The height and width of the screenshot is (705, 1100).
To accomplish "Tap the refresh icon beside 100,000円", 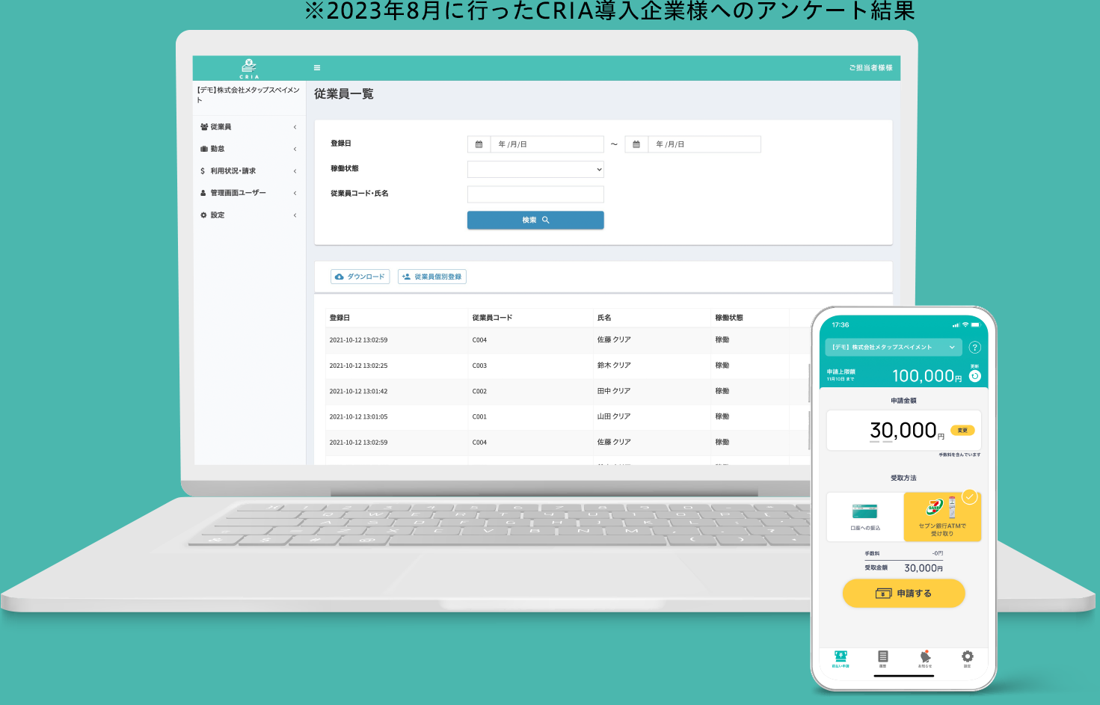I will pos(974,376).
